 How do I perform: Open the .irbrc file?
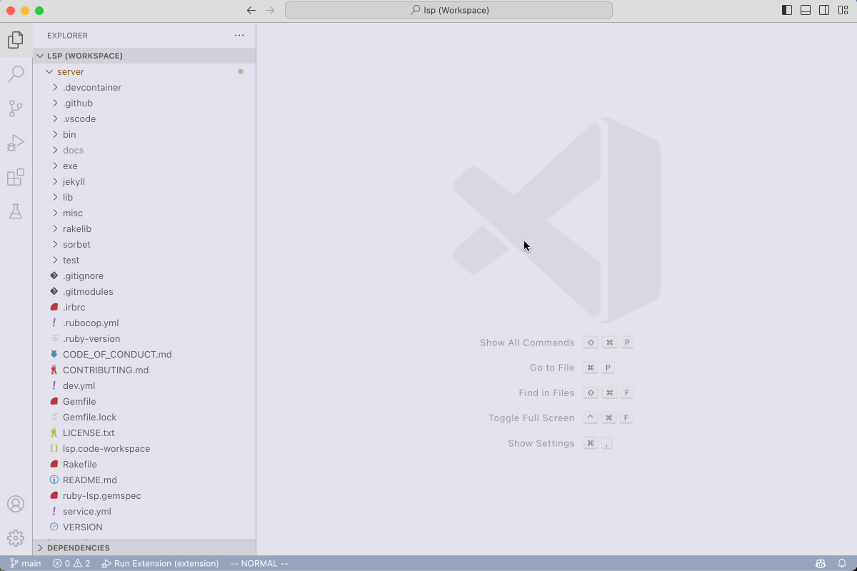pyautogui.click(x=144, y=307)
